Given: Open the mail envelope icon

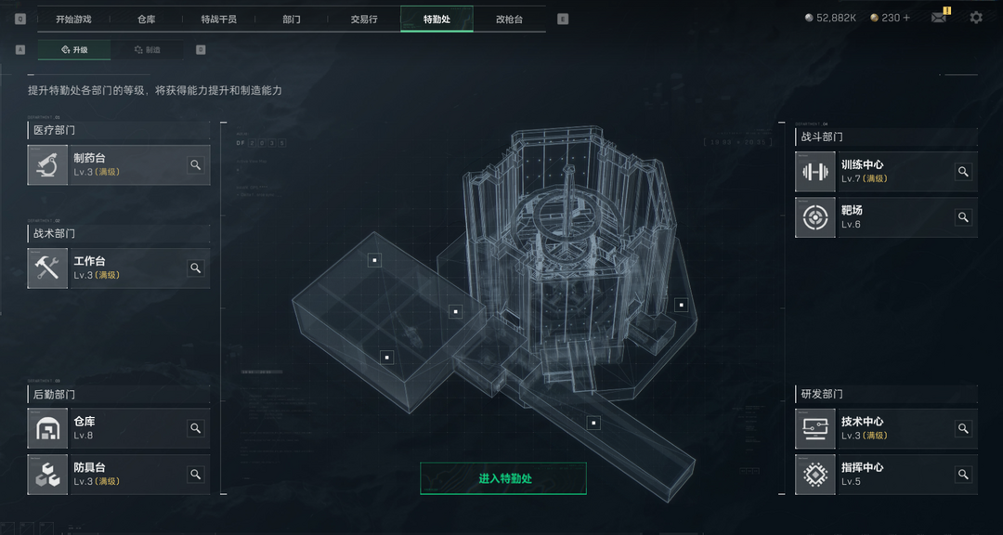Looking at the screenshot, I should click(x=938, y=18).
